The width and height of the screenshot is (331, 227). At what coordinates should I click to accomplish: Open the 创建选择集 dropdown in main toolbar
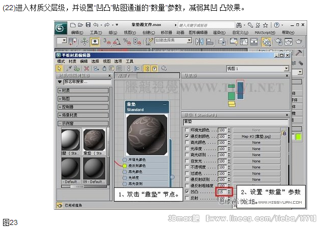click(190, 40)
